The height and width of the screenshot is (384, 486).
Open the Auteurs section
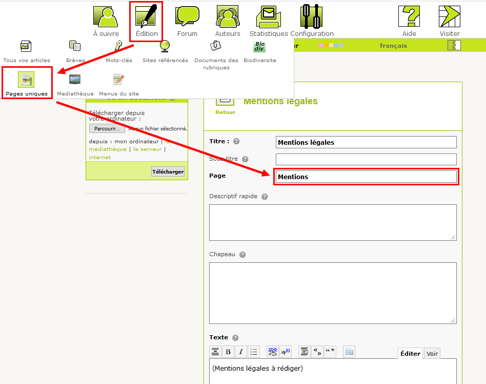(x=228, y=21)
